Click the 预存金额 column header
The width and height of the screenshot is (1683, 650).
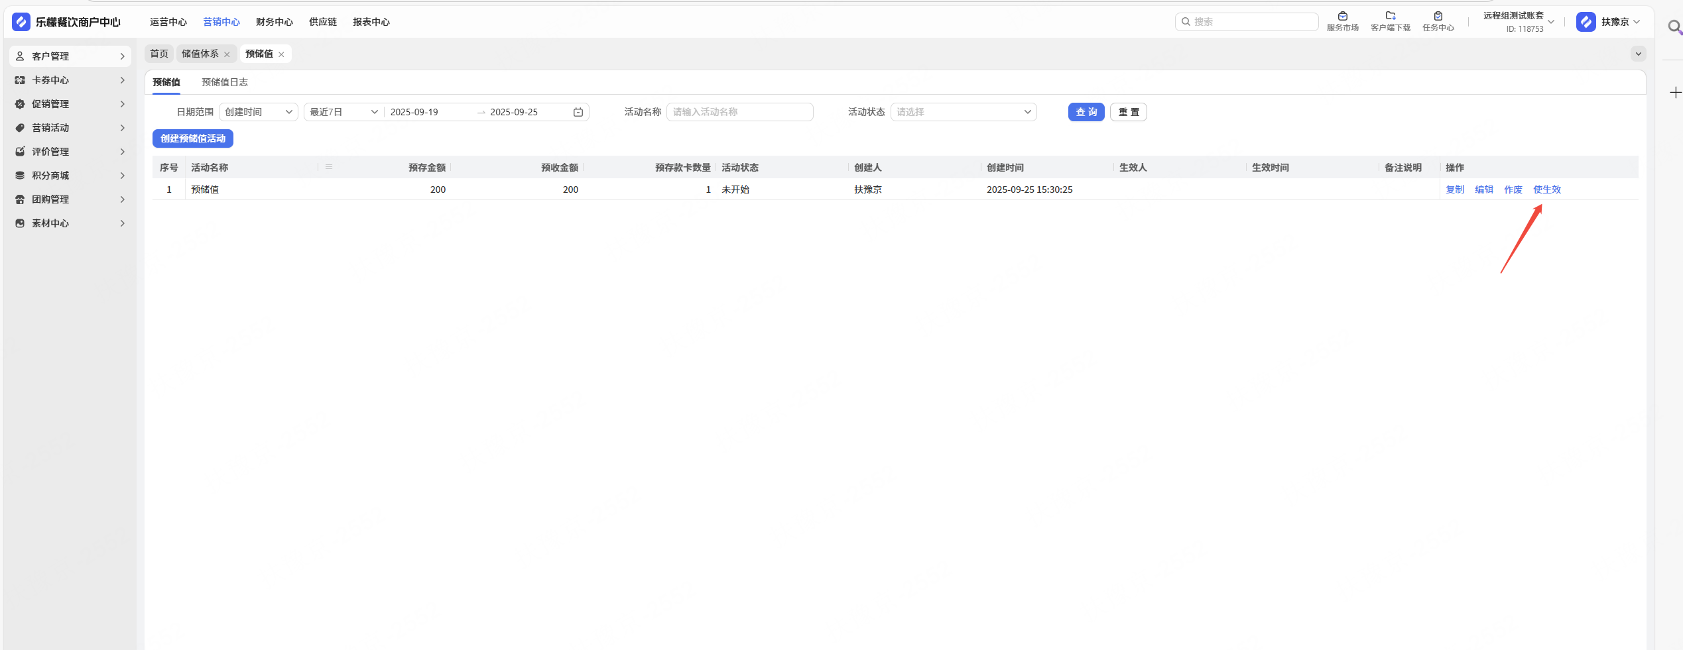(427, 168)
